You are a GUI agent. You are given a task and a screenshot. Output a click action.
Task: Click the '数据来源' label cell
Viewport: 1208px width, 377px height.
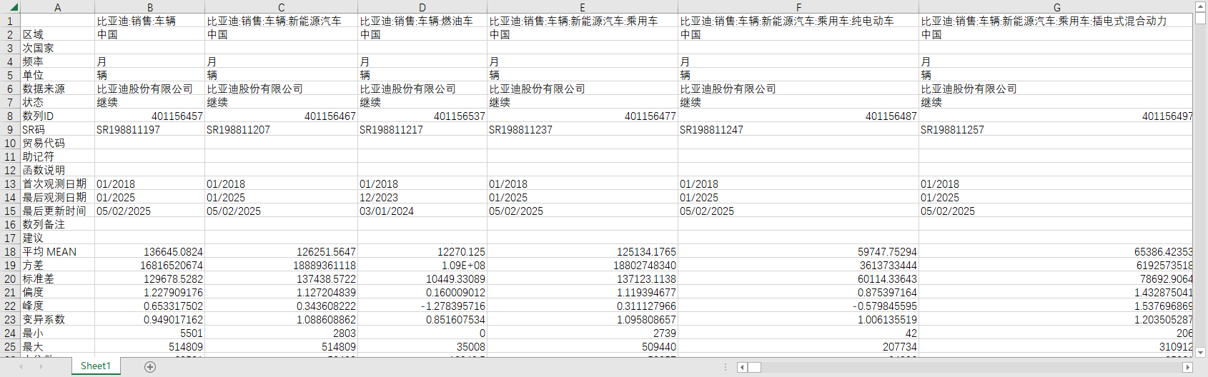[x=57, y=89]
